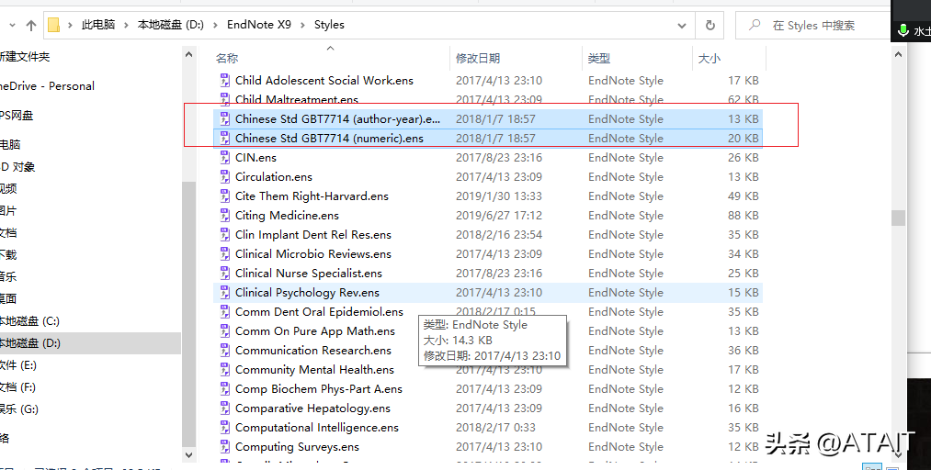The height and width of the screenshot is (470, 931).
Task: Expand chevron after EndNote X9 breadcrumb
Action: (x=302, y=25)
